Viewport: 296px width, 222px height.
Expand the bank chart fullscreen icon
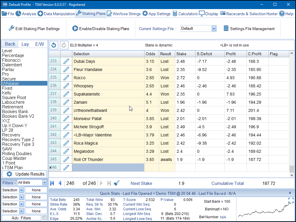[291, 200]
